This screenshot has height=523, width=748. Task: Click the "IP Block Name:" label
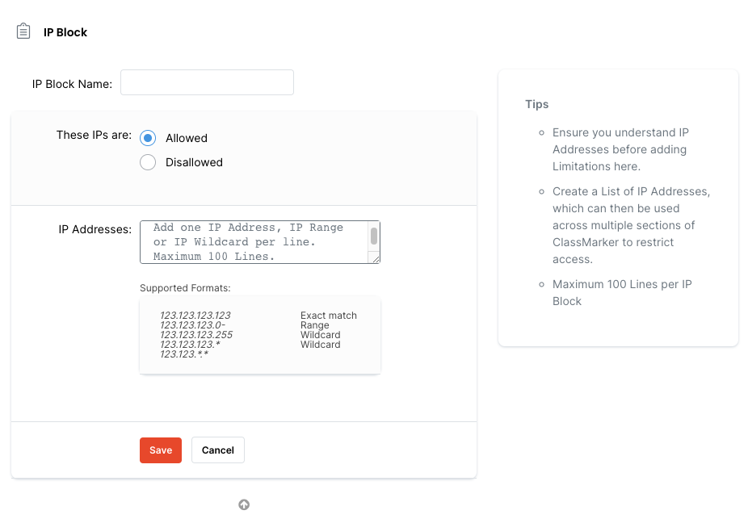pos(72,84)
